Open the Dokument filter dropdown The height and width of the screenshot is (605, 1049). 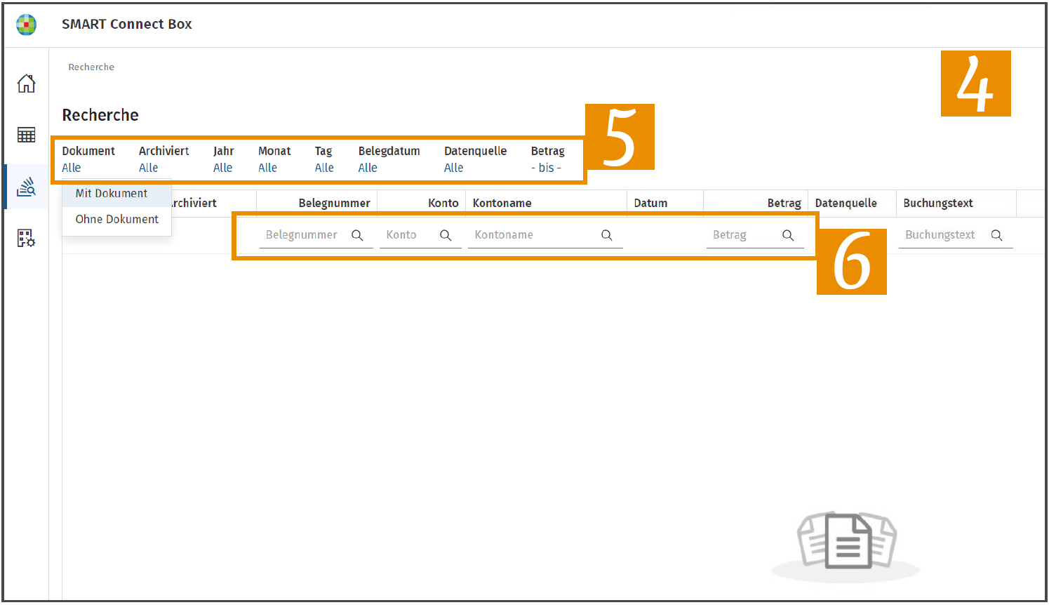click(72, 168)
